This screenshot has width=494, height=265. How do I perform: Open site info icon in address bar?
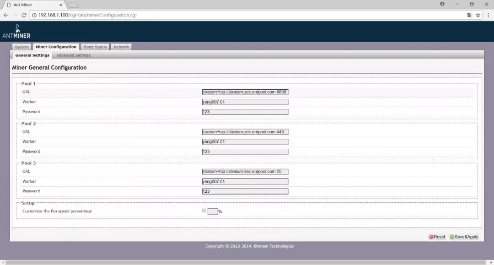click(34, 15)
